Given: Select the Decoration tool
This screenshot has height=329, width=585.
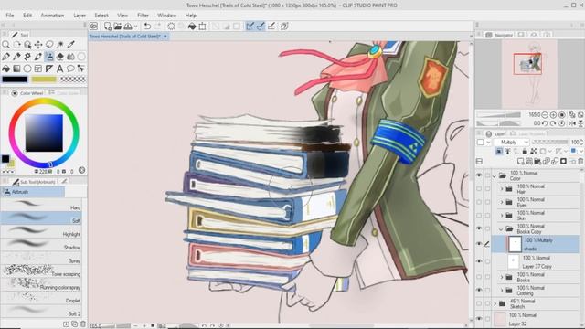Looking at the screenshot, I should pos(27,57).
